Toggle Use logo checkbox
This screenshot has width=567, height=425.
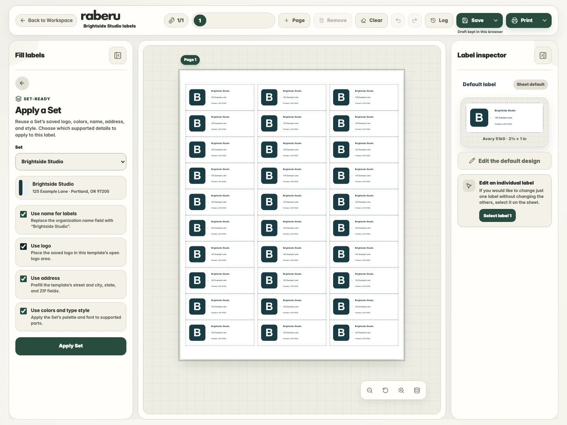point(24,247)
